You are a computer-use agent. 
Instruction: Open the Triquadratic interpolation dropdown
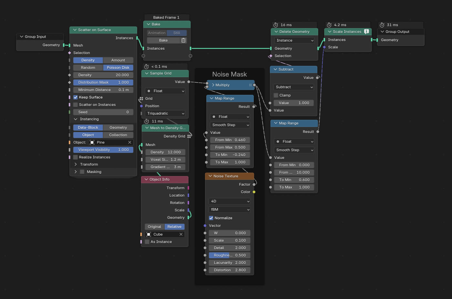(x=165, y=113)
